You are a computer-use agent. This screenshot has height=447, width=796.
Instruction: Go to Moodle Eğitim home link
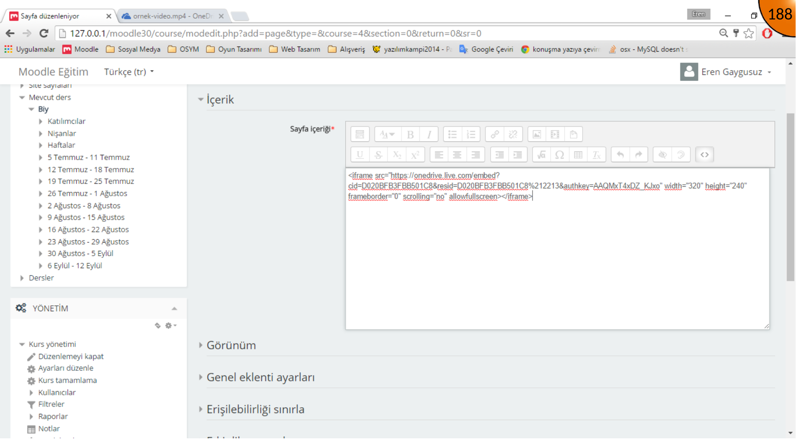tap(53, 72)
